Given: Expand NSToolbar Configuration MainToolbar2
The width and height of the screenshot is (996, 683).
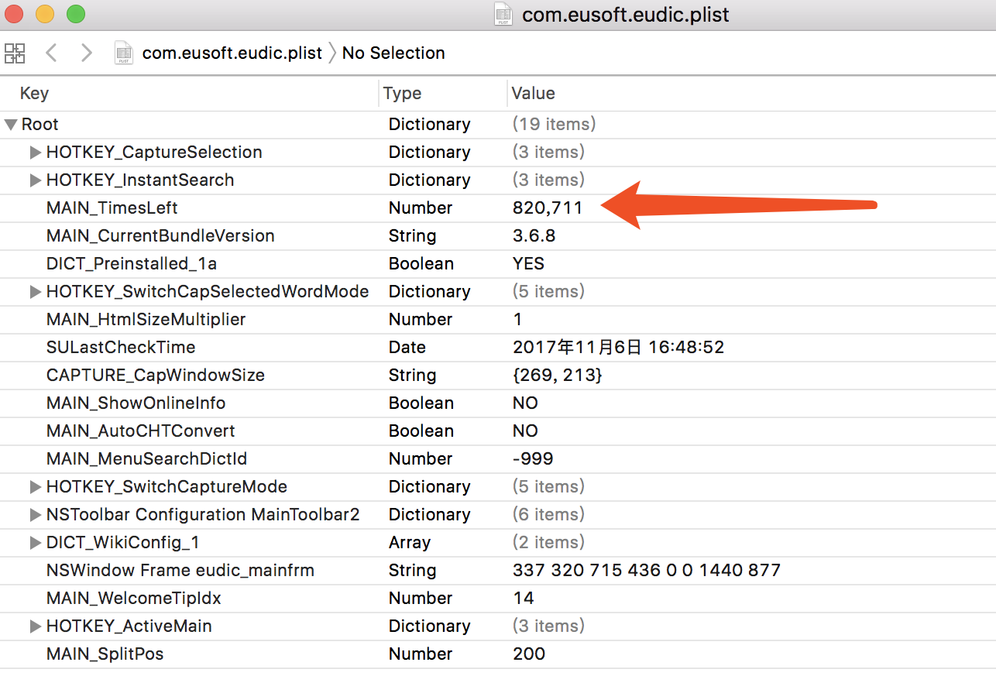Looking at the screenshot, I should coord(35,515).
